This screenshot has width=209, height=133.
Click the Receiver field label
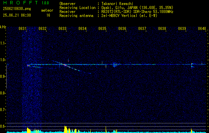click(67, 12)
